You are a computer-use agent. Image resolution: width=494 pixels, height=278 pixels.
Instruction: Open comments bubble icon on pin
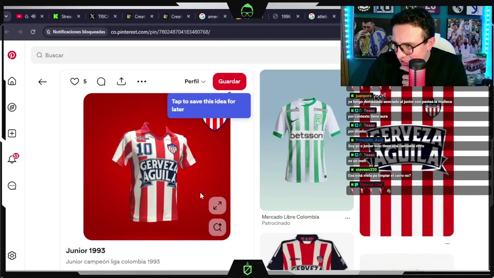click(x=101, y=81)
